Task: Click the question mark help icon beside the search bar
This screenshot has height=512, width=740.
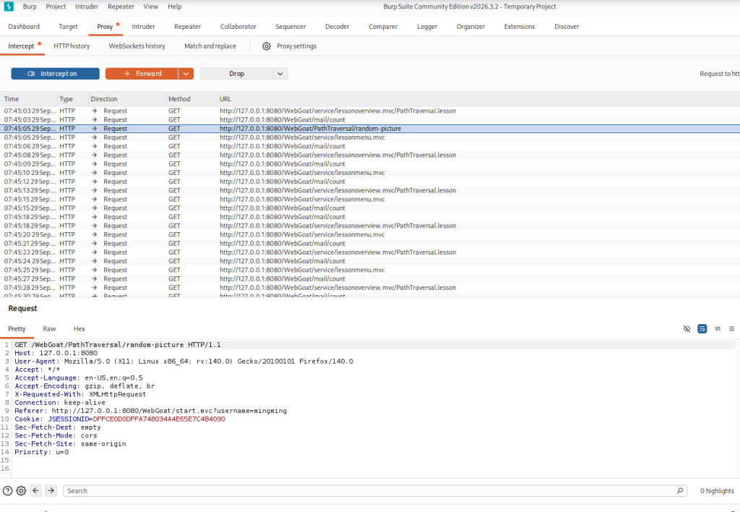Action: coord(7,491)
